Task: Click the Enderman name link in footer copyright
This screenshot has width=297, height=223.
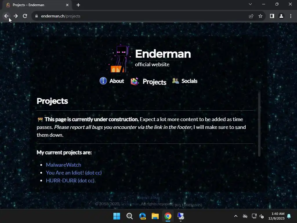Action: pos(130,204)
